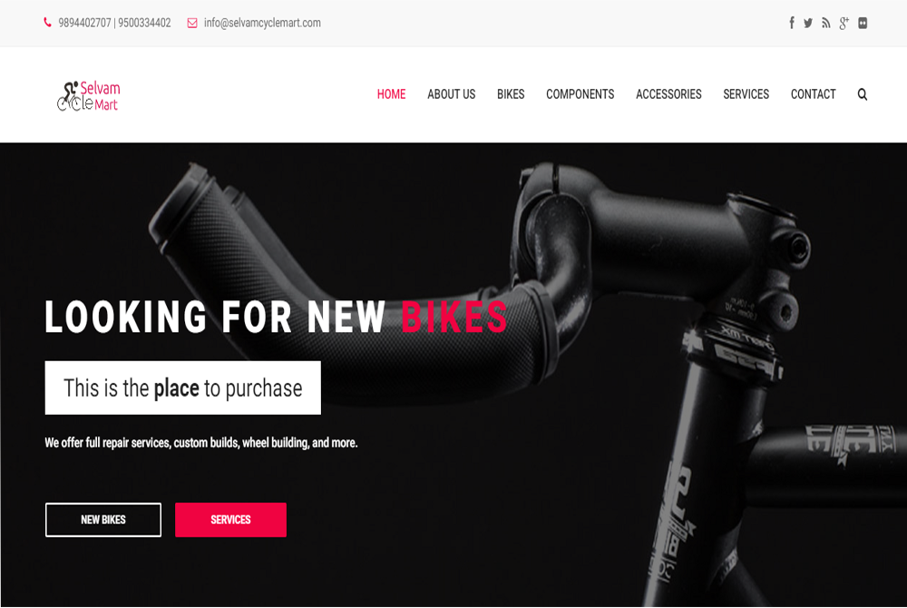Click the red phone icon
Viewport: 907px width, 608px height.
pyautogui.click(x=47, y=23)
